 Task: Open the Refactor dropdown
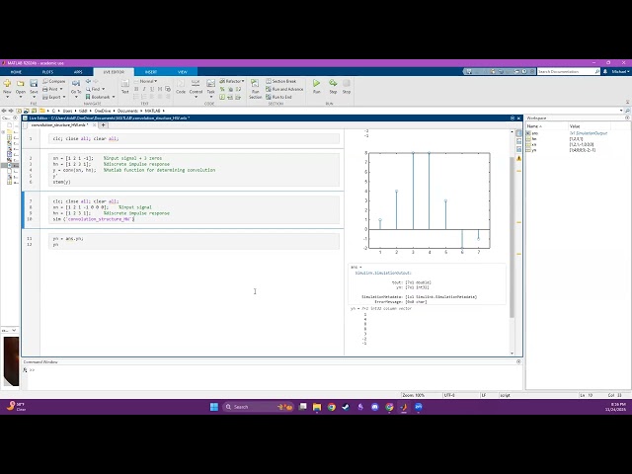click(x=232, y=81)
